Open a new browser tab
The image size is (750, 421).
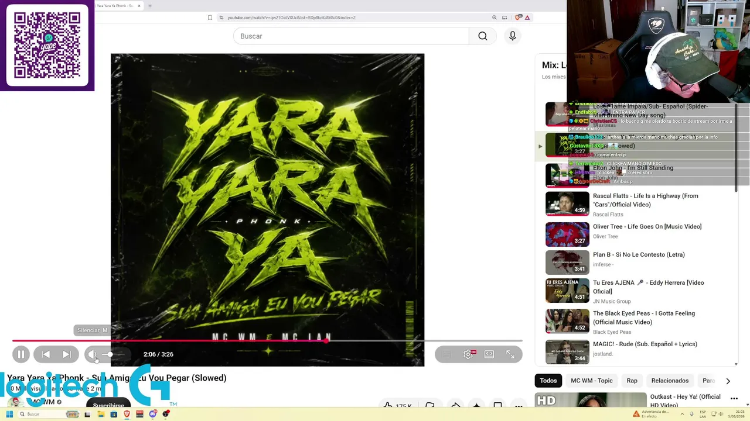(150, 6)
